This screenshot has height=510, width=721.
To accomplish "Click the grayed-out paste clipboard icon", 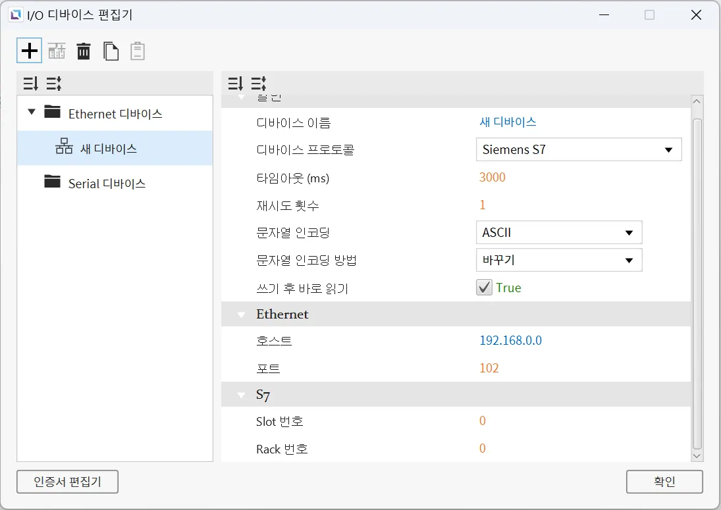I will pos(137,51).
